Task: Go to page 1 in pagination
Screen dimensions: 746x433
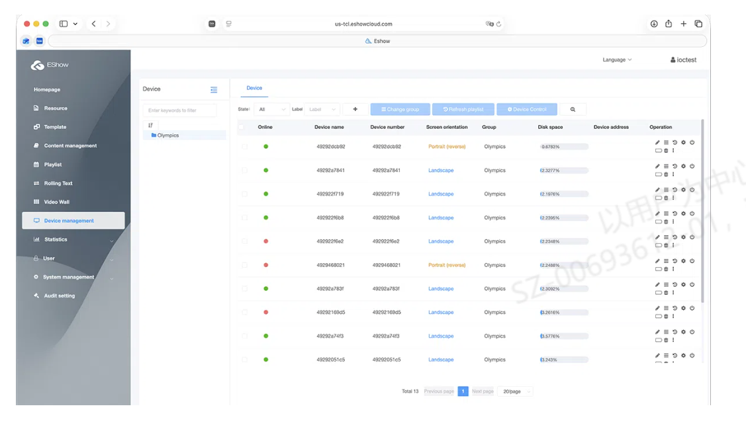Action: 463,391
